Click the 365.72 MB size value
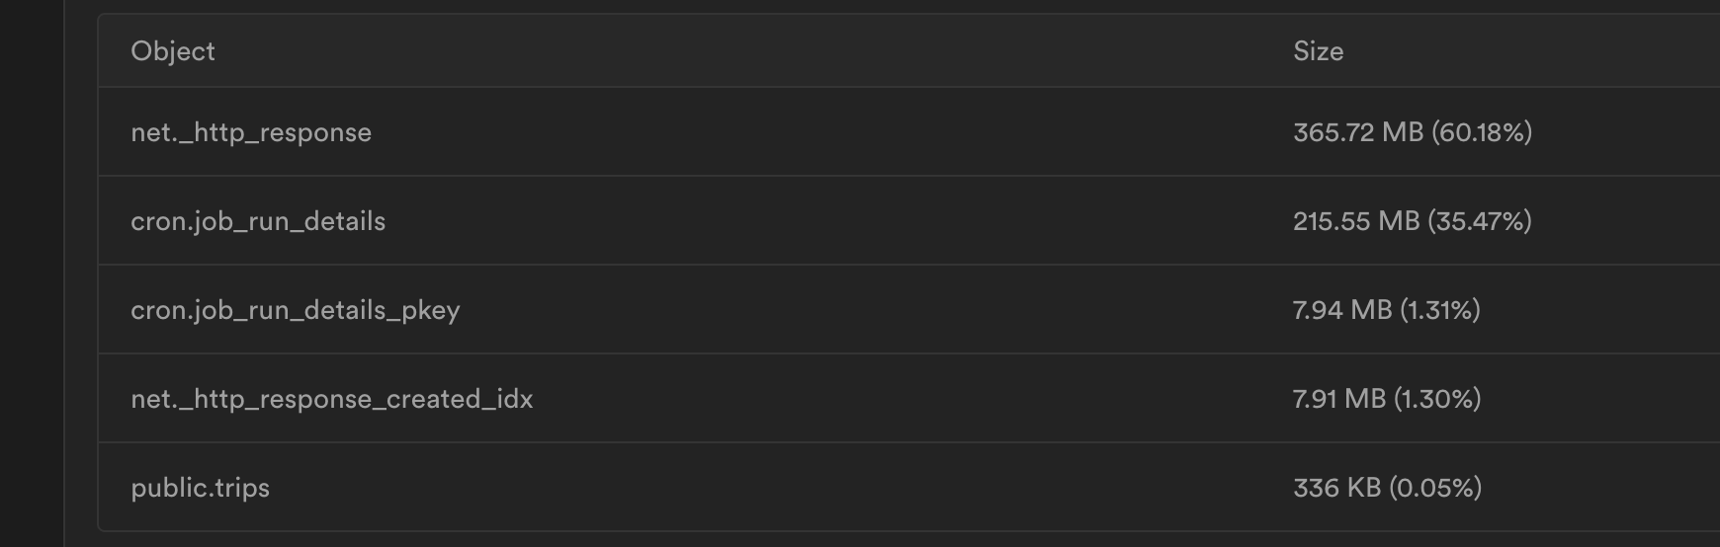Screen dimensions: 1720x547 (x=1358, y=132)
